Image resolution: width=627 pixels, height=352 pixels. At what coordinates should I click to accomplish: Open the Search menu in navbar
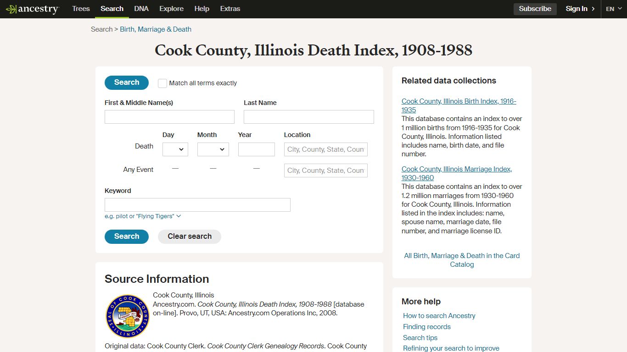point(112,9)
